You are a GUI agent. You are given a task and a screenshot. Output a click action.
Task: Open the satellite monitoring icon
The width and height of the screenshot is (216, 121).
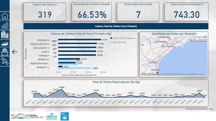click(5, 61)
